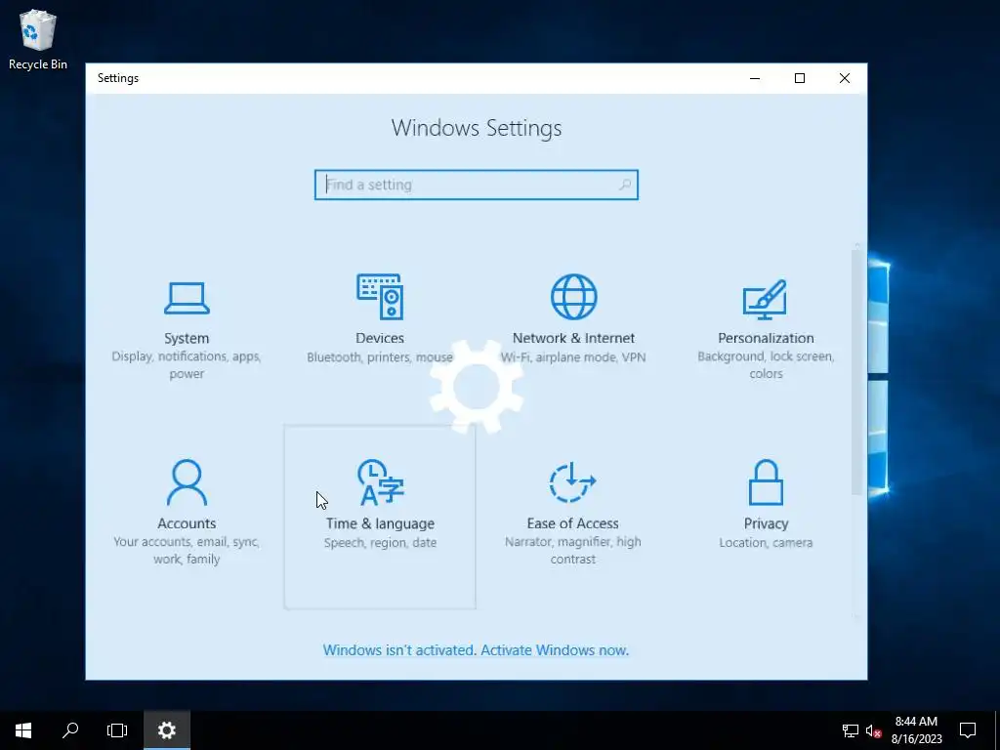Viewport: 1000px width, 750px height.
Task: Click 'Wi-Fi, airplane mode, VPN' description
Action: 573,357
